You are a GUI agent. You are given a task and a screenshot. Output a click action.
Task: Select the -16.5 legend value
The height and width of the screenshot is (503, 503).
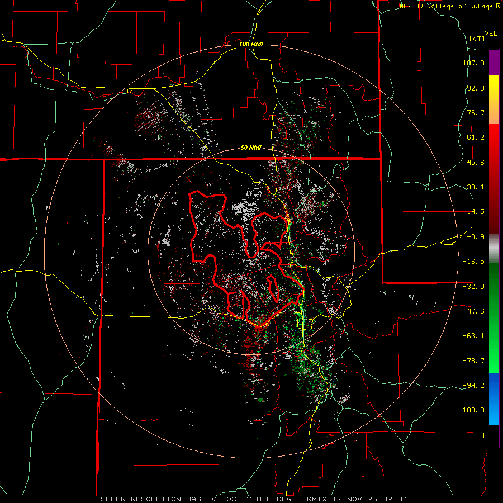473,262
